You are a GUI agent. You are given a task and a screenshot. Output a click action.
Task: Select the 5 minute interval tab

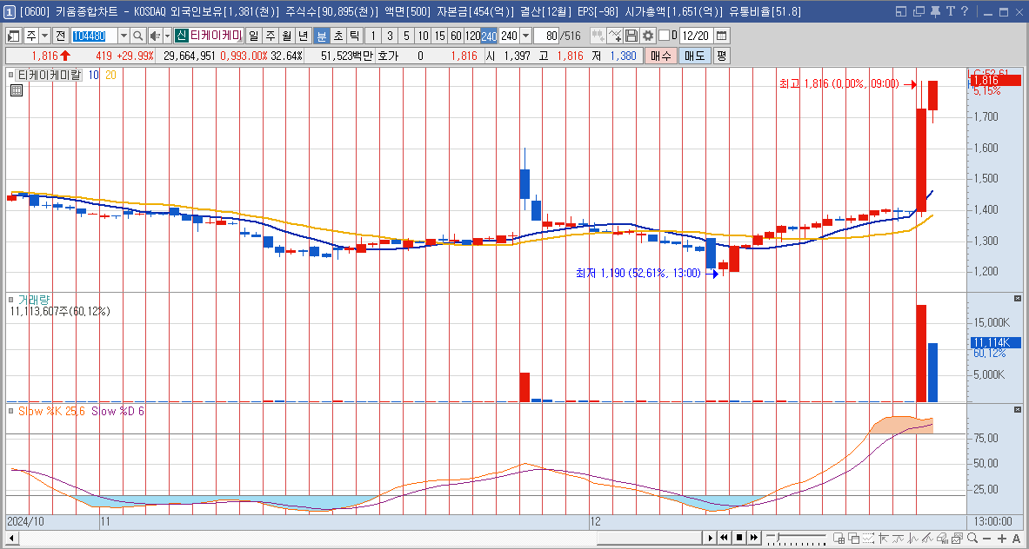(406, 36)
